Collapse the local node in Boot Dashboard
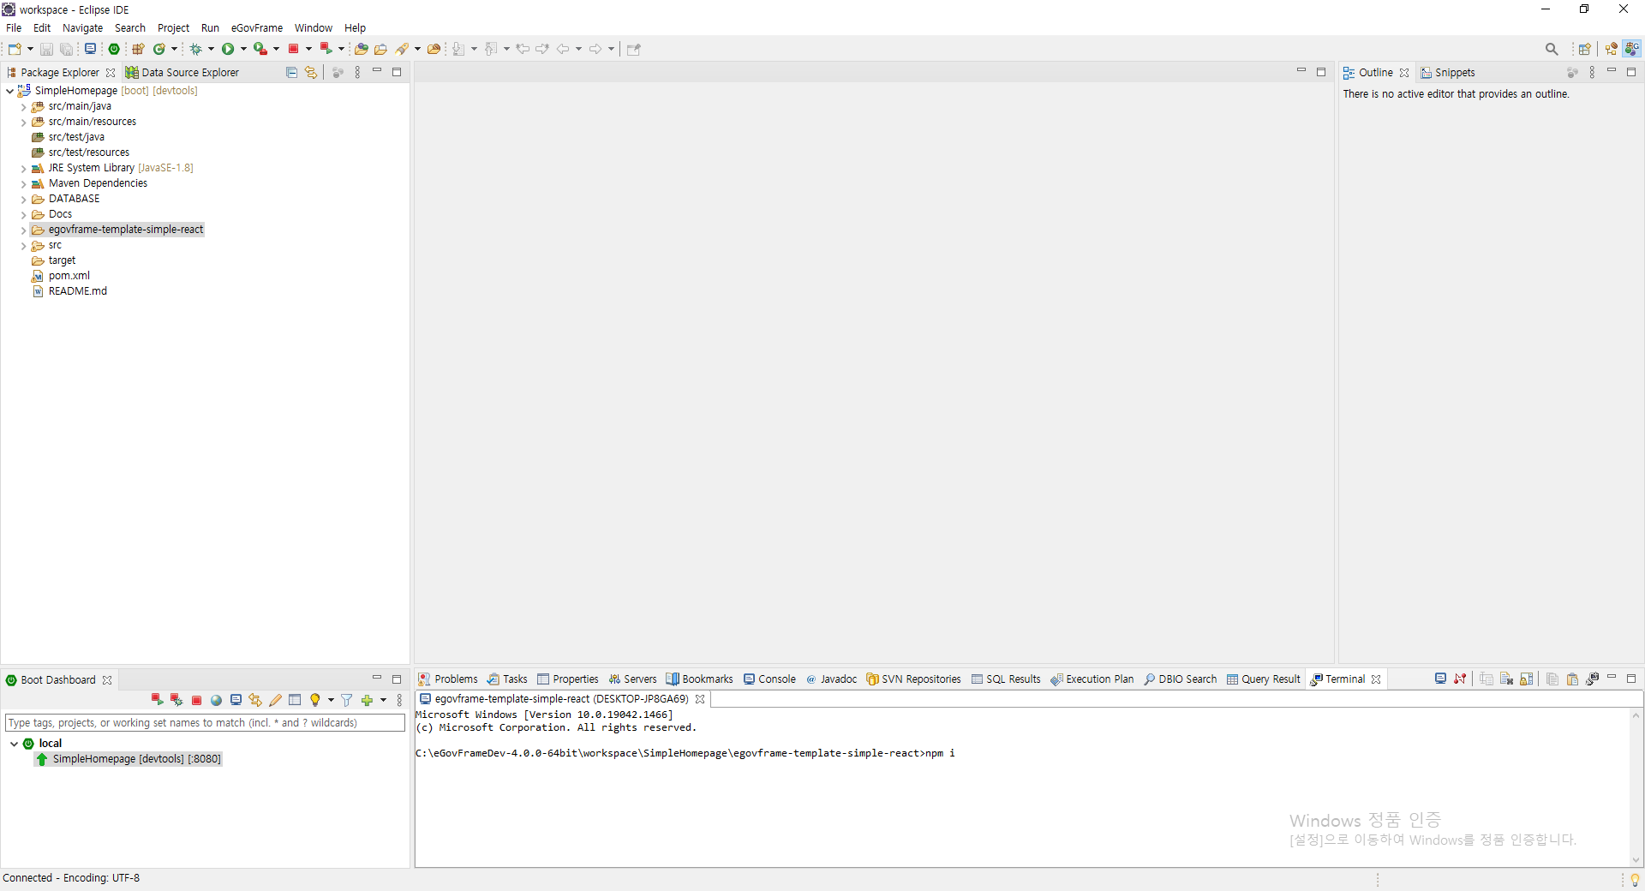 [x=14, y=744]
